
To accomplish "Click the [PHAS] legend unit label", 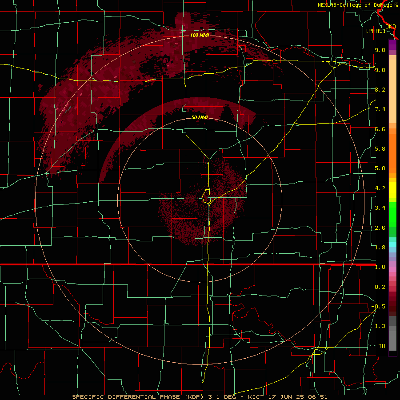I will pyautogui.click(x=376, y=31).
